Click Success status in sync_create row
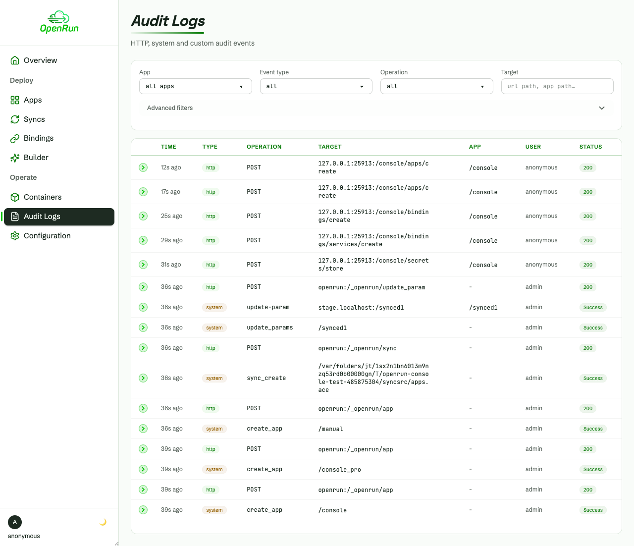This screenshot has height=546, width=634. [593, 378]
